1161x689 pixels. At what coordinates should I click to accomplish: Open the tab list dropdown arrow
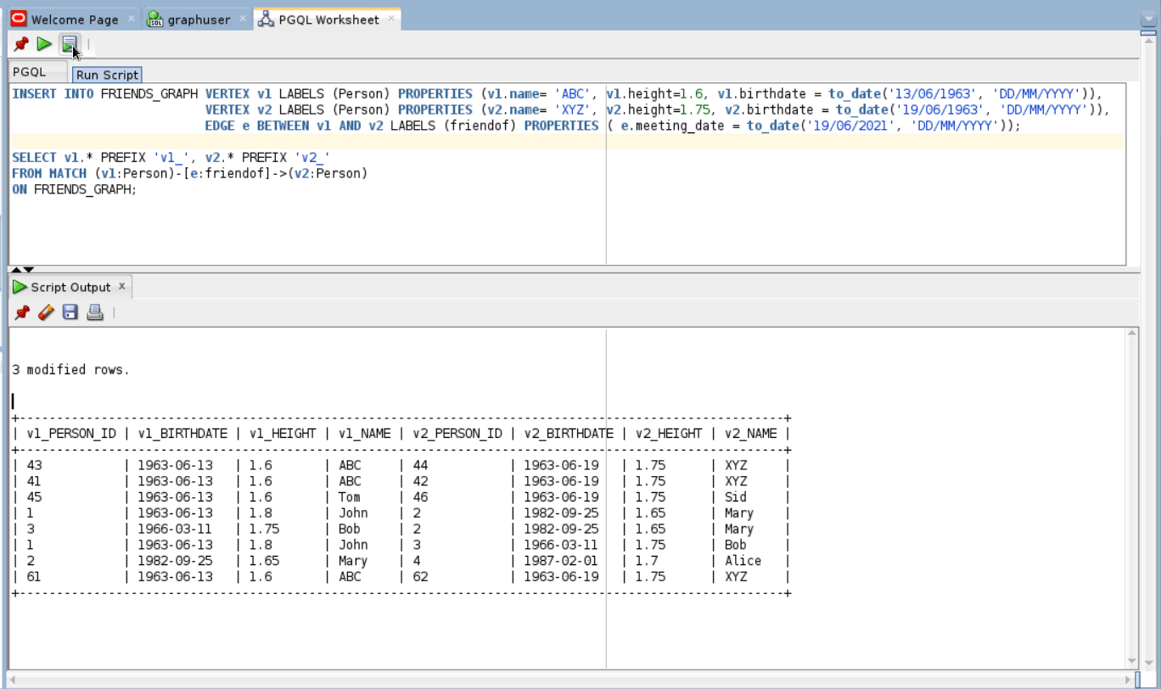tap(1148, 19)
